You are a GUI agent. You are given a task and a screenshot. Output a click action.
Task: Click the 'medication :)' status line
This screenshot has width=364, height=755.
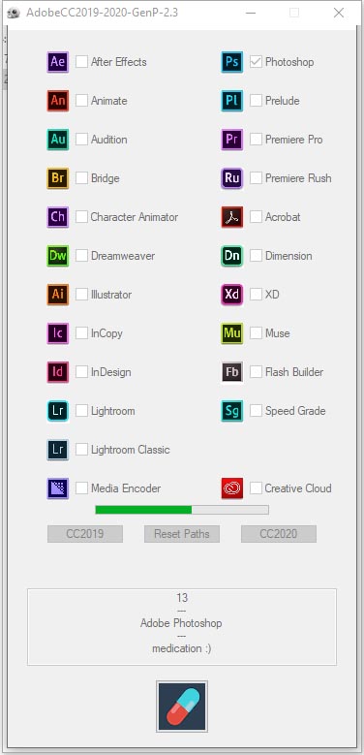[x=181, y=648]
